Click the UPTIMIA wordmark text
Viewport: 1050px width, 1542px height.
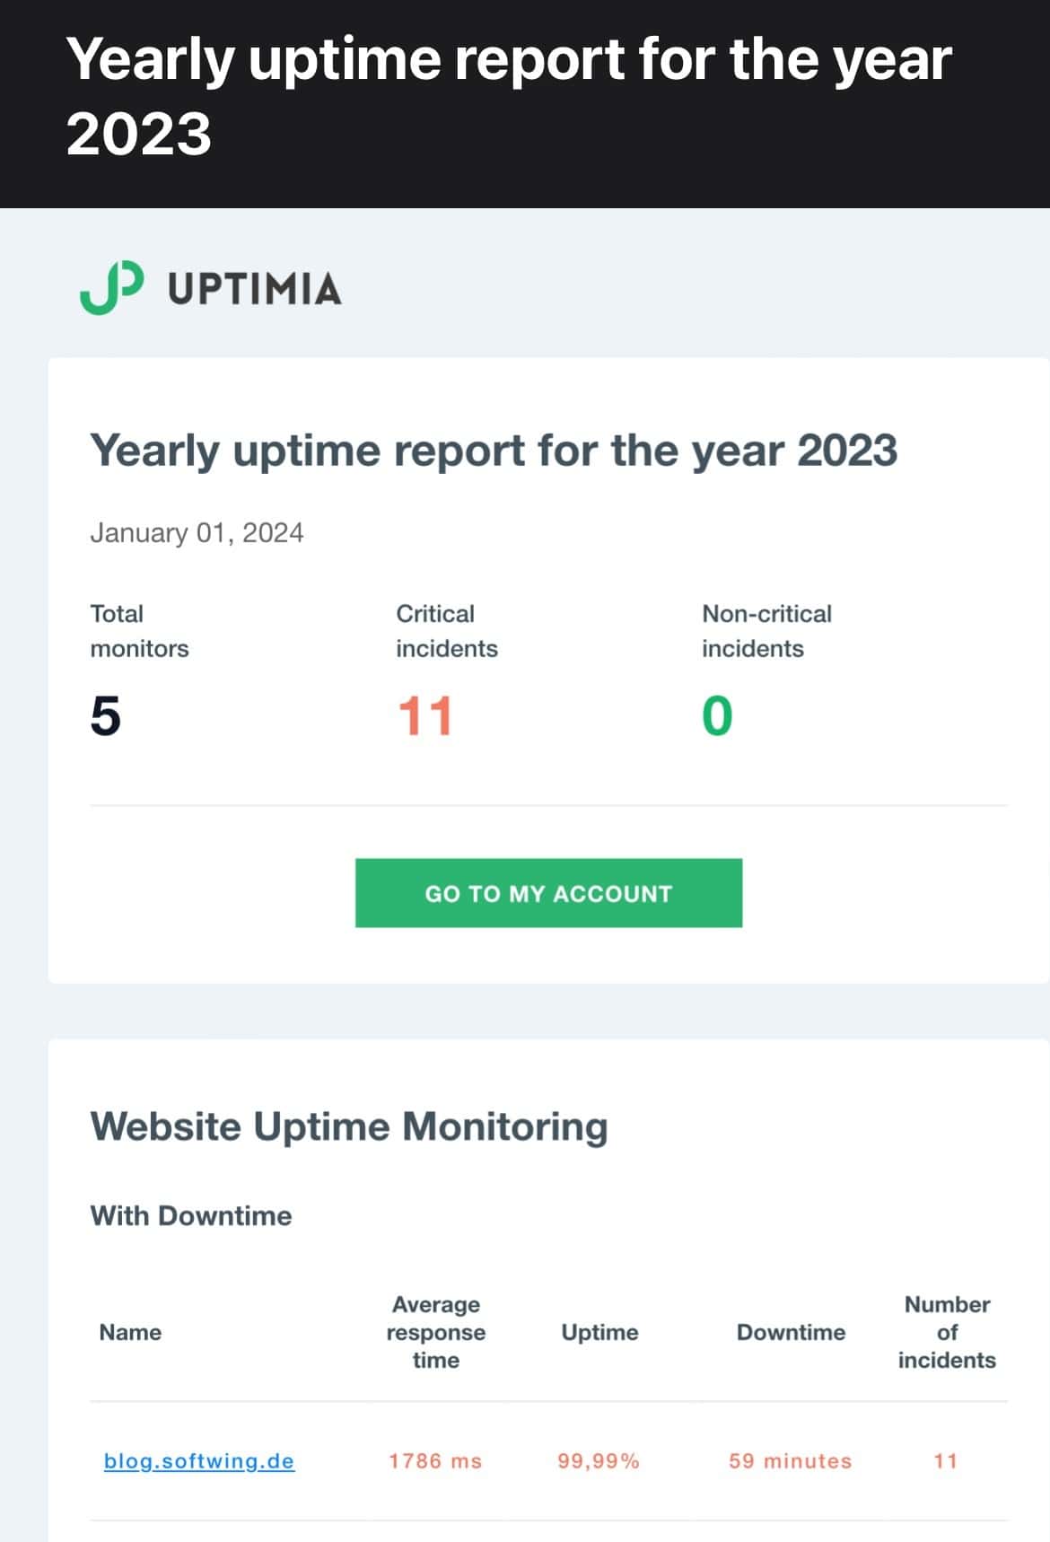pos(255,289)
